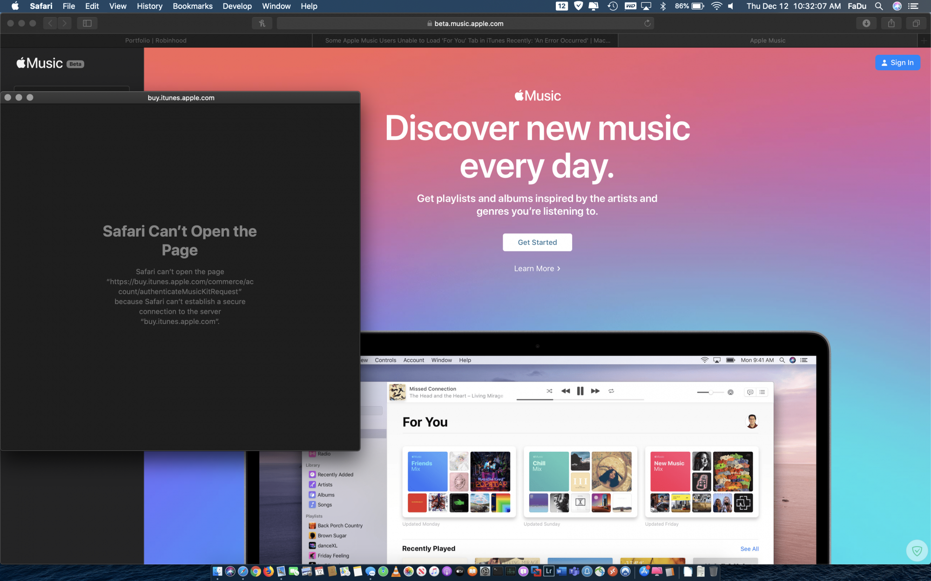Open the Safari downloads button
The image size is (931, 581).
click(866, 23)
